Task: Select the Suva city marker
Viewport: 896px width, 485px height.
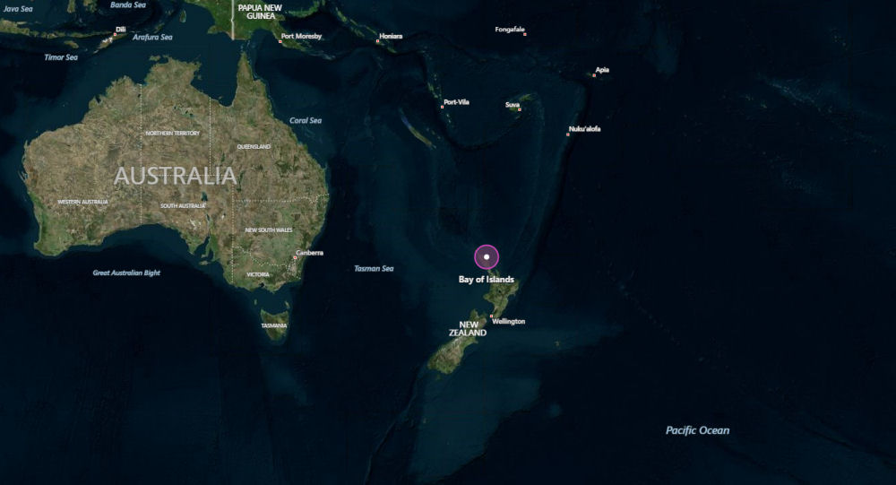Action: coord(520,109)
